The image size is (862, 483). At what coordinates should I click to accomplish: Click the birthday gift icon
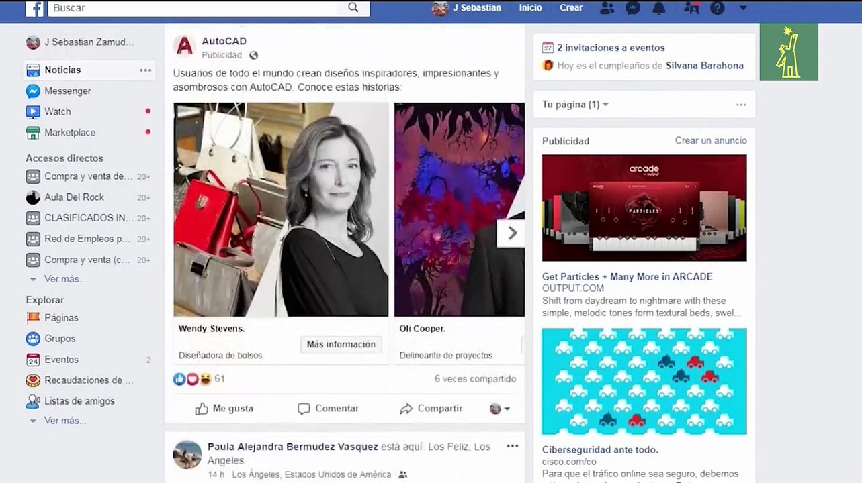[548, 66]
